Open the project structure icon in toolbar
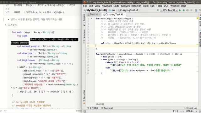 tap(196, 10)
